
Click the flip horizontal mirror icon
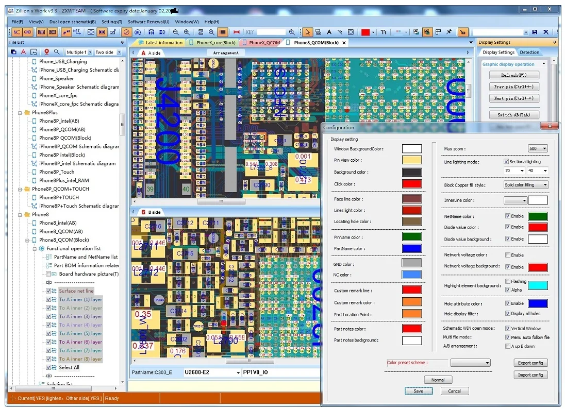152,32
